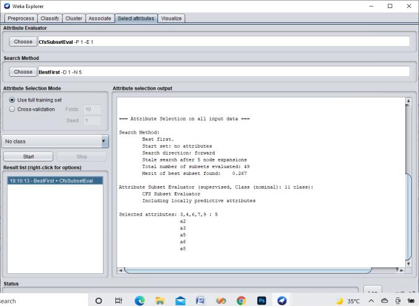
Task: Click the Weka bird icon in taskbar
Action: 281,300
